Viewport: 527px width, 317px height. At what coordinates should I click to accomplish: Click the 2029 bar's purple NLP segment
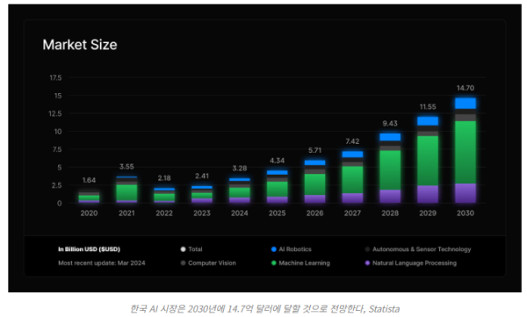point(428,194)
